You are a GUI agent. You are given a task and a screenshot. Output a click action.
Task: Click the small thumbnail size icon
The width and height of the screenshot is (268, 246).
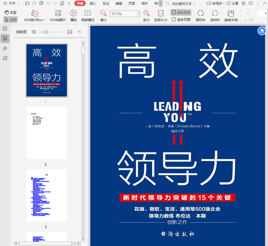pos(34,32)
